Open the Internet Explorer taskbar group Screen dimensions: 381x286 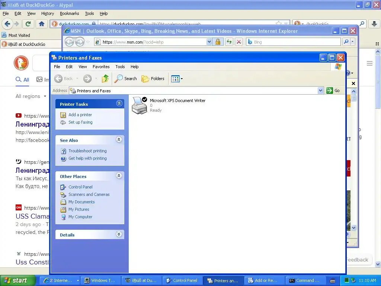click(x=59, y=280)
